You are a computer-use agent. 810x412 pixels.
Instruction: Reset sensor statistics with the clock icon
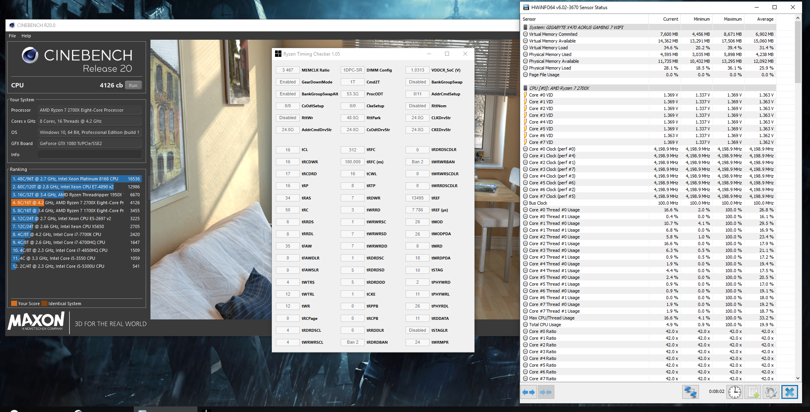(735, 392)
